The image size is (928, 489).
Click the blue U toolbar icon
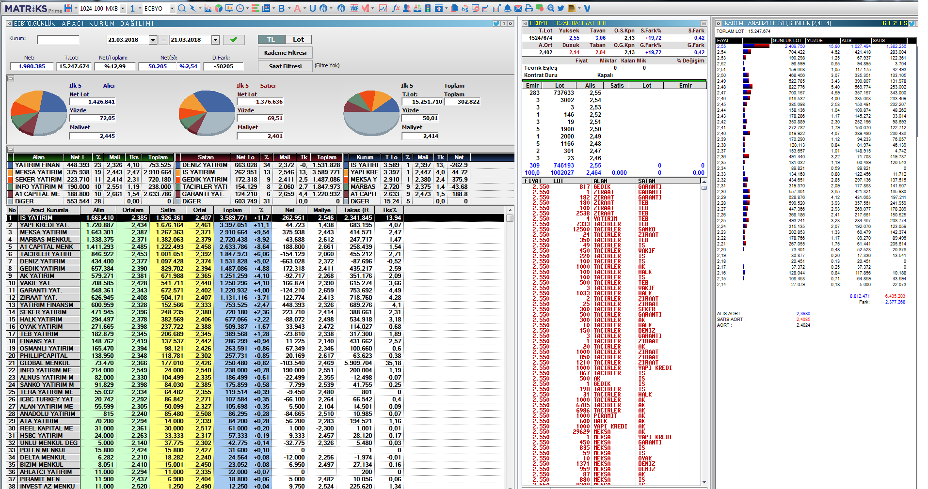tap(313, 8)
